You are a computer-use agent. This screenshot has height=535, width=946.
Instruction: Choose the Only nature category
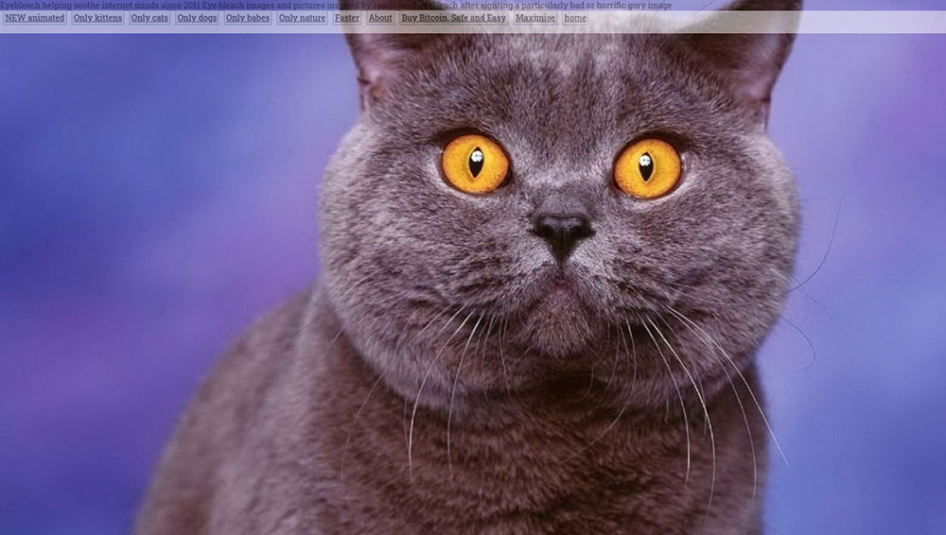302,18
